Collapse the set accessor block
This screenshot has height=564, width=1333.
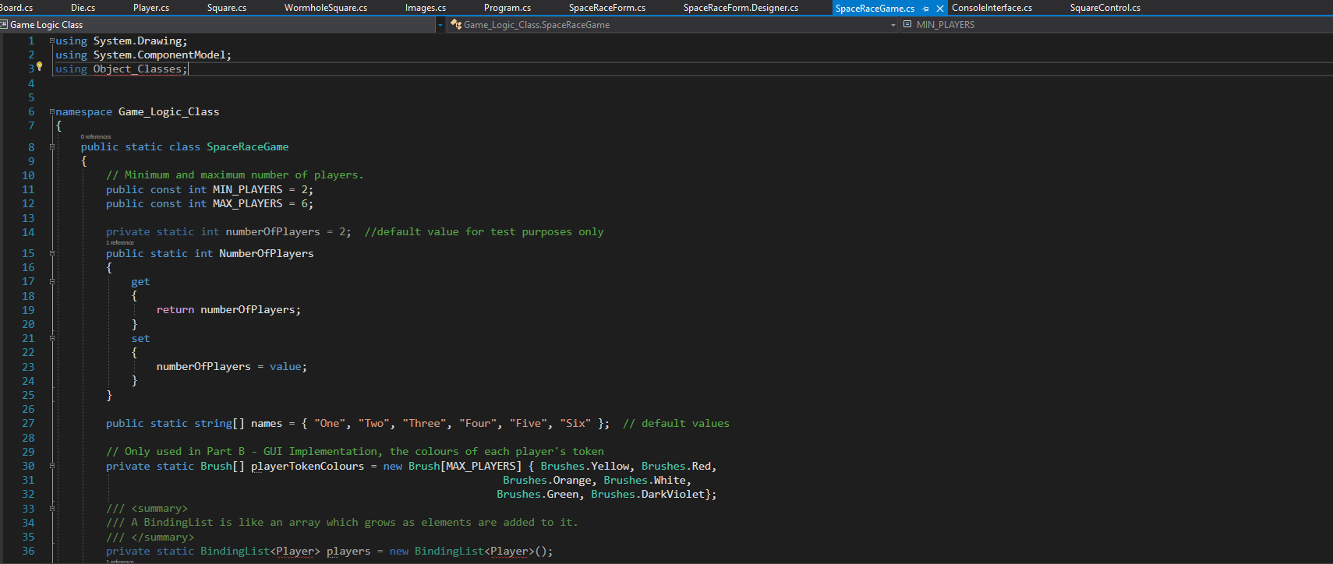coord(52,339)
